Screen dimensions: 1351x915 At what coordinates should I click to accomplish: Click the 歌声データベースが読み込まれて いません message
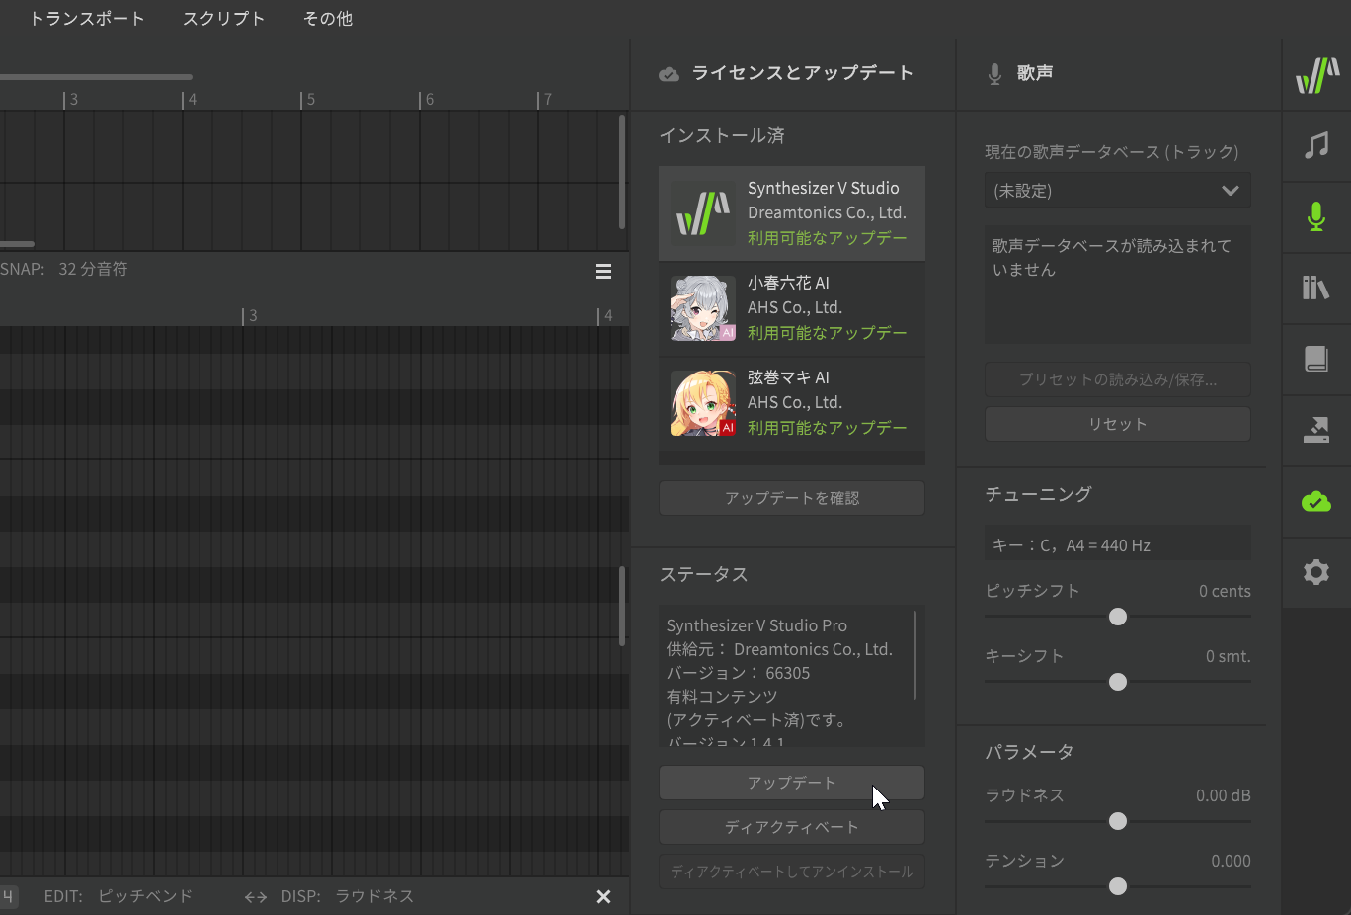pos(1112,257)
